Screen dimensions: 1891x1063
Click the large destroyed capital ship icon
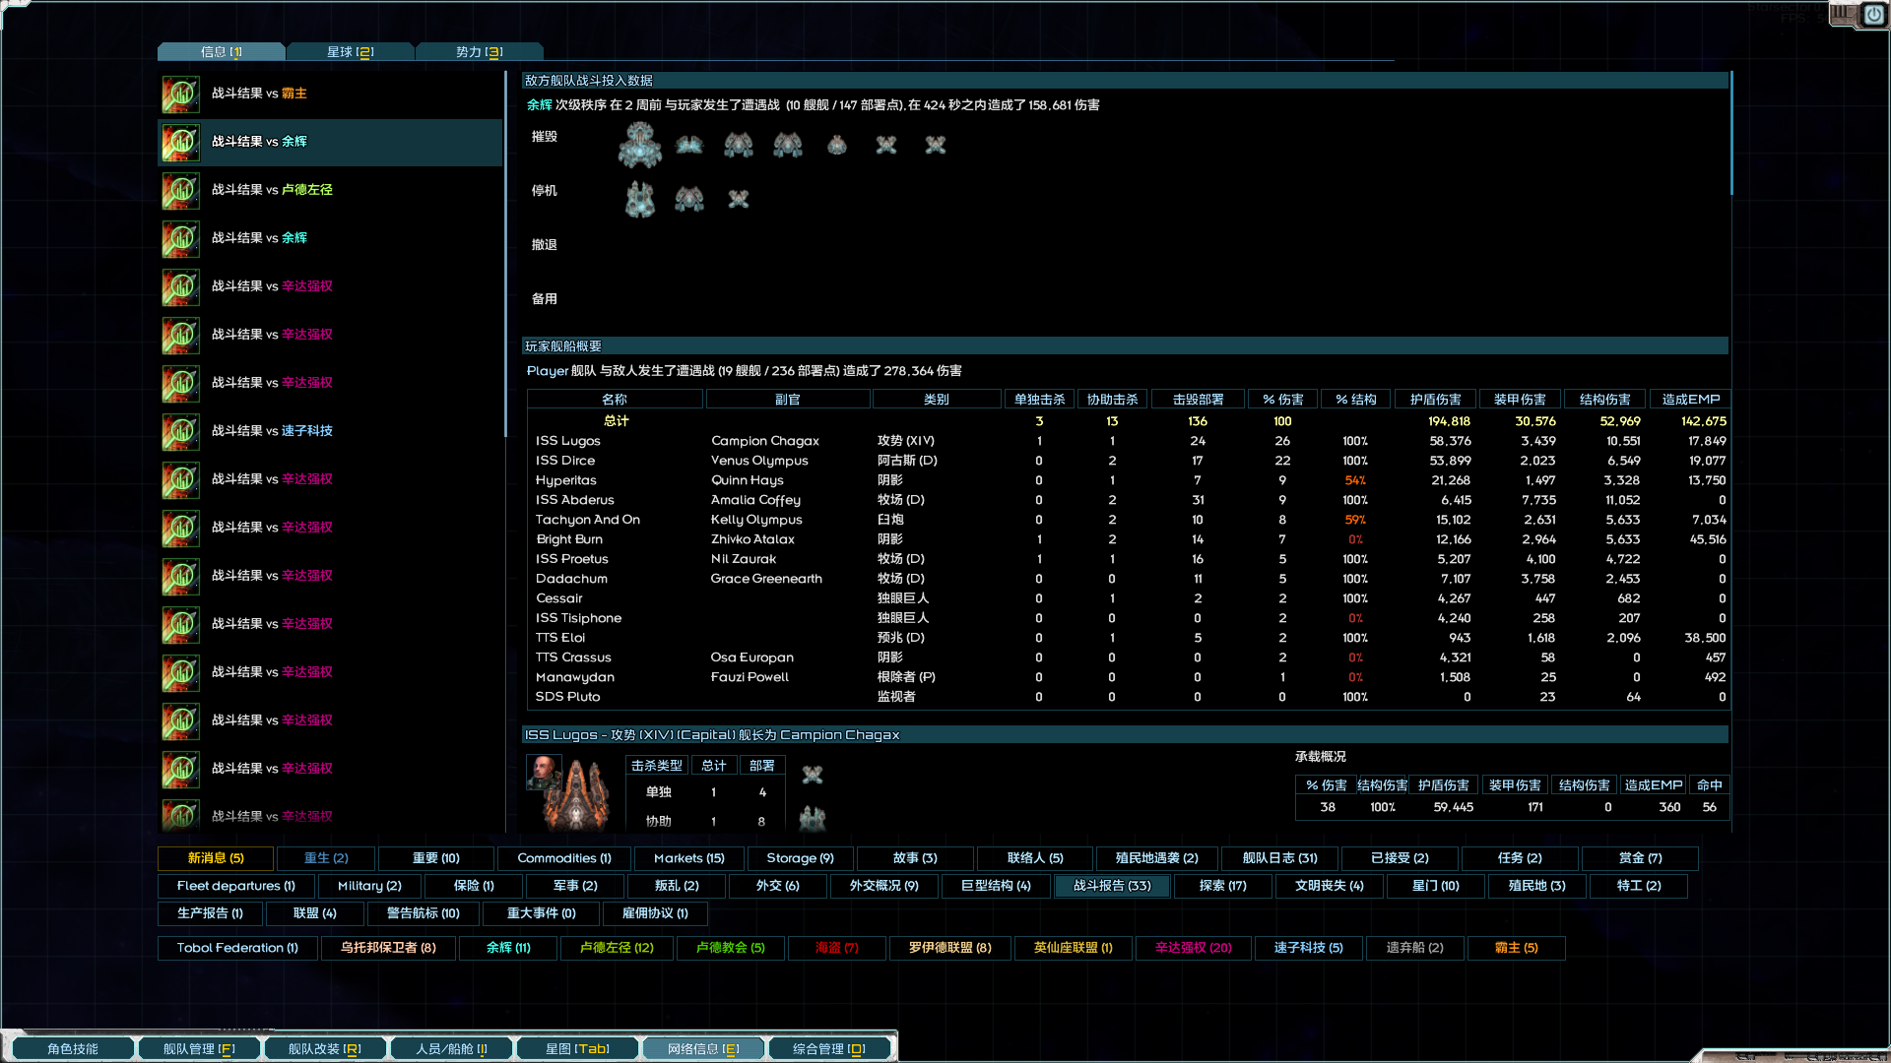tap(639, 146)
